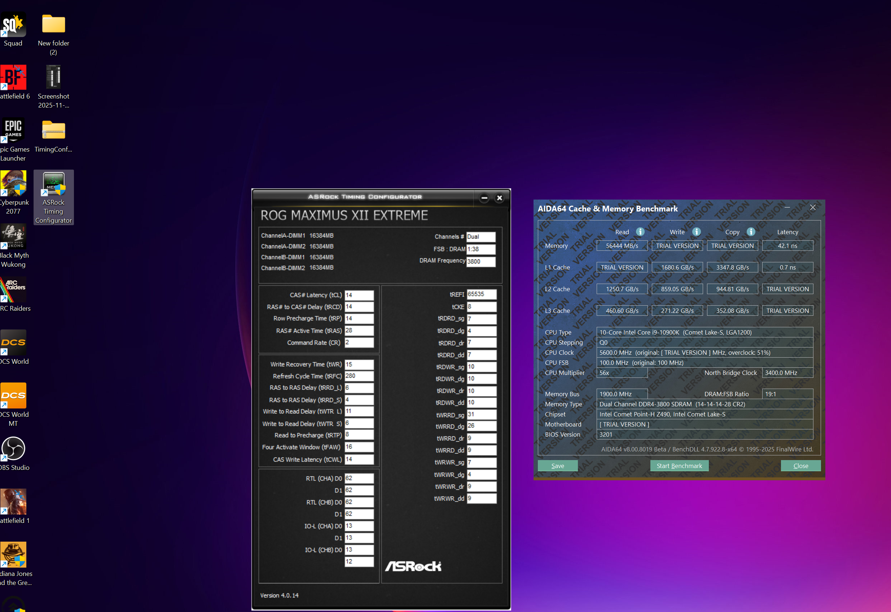This screenshot has width=891, height=612.
Task: Click the DRAM:FSB Ratio value 19:1
Action: coord(787,394)
